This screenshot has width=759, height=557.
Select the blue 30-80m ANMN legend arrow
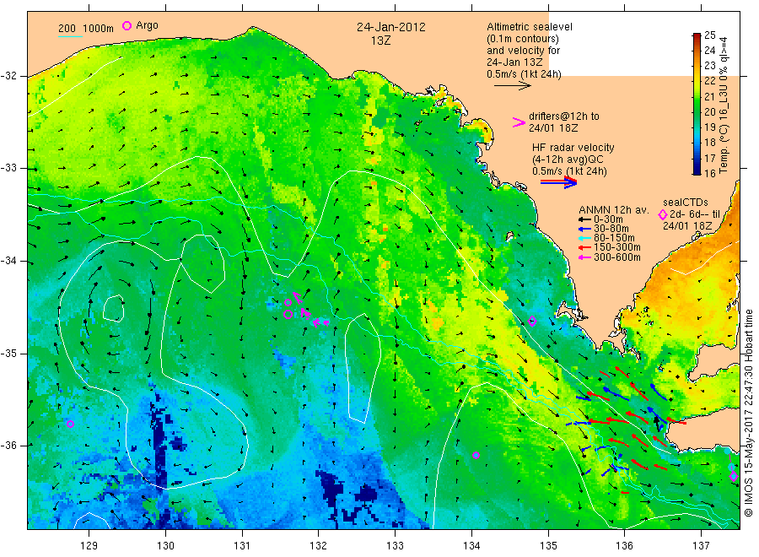coord(586,227)
